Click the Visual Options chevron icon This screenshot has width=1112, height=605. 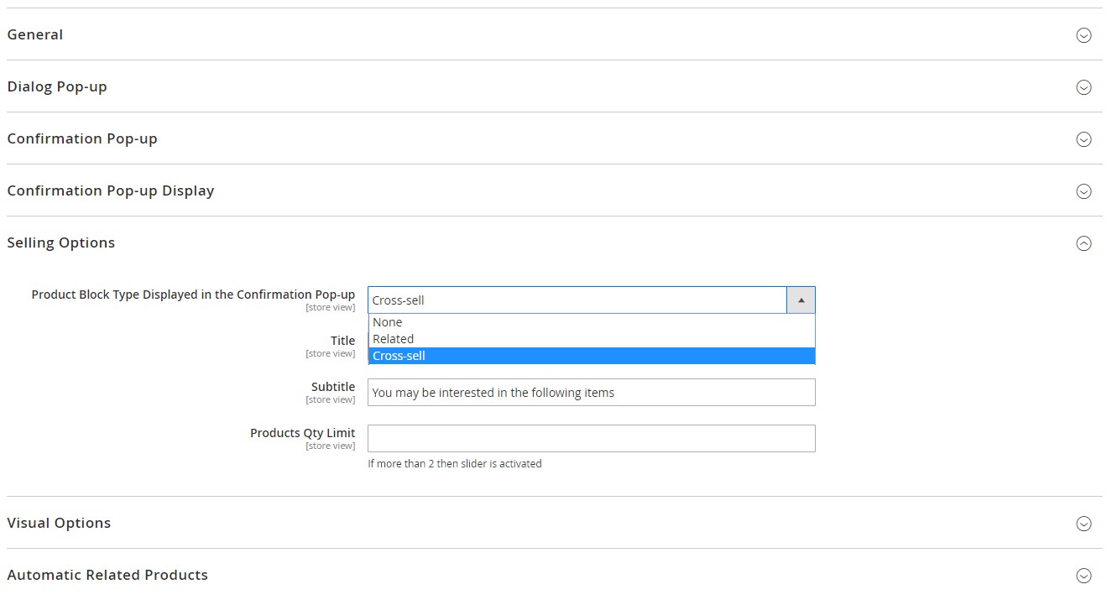pyautogui.click(x=1083, y=524)
